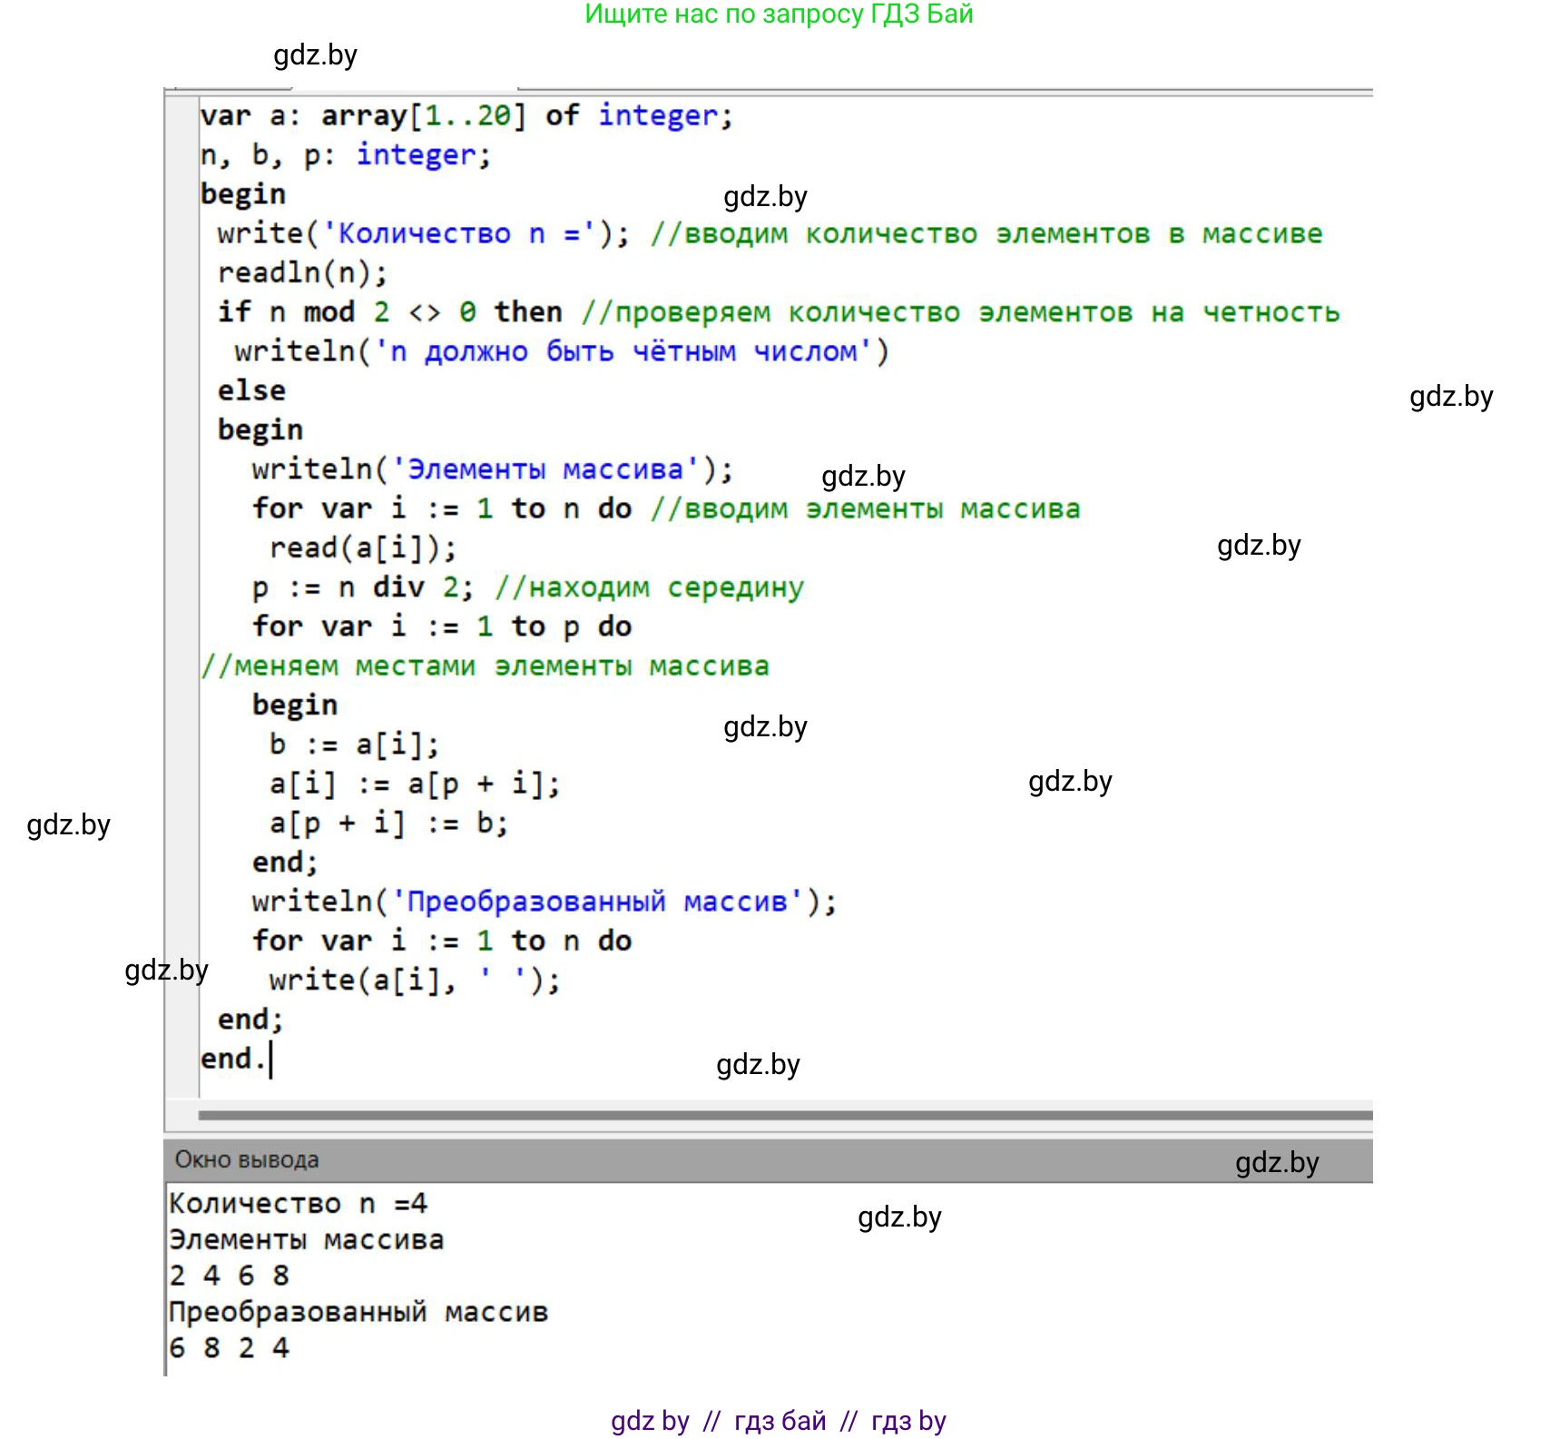Click the output result "6 8 2 4"
This screenshot has height=1439, width=1560.
pyautogui.click(x=229, y=1348)
